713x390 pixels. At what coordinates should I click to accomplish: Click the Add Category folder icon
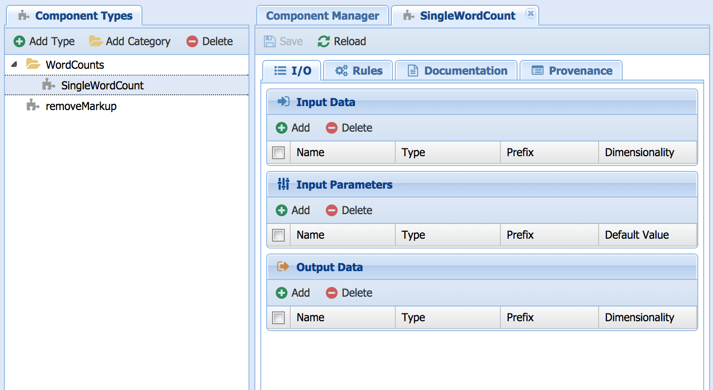tap(95, 41)
